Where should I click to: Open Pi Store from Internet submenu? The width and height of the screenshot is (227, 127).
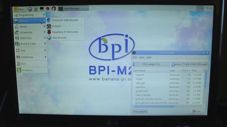tap(65, 26)
